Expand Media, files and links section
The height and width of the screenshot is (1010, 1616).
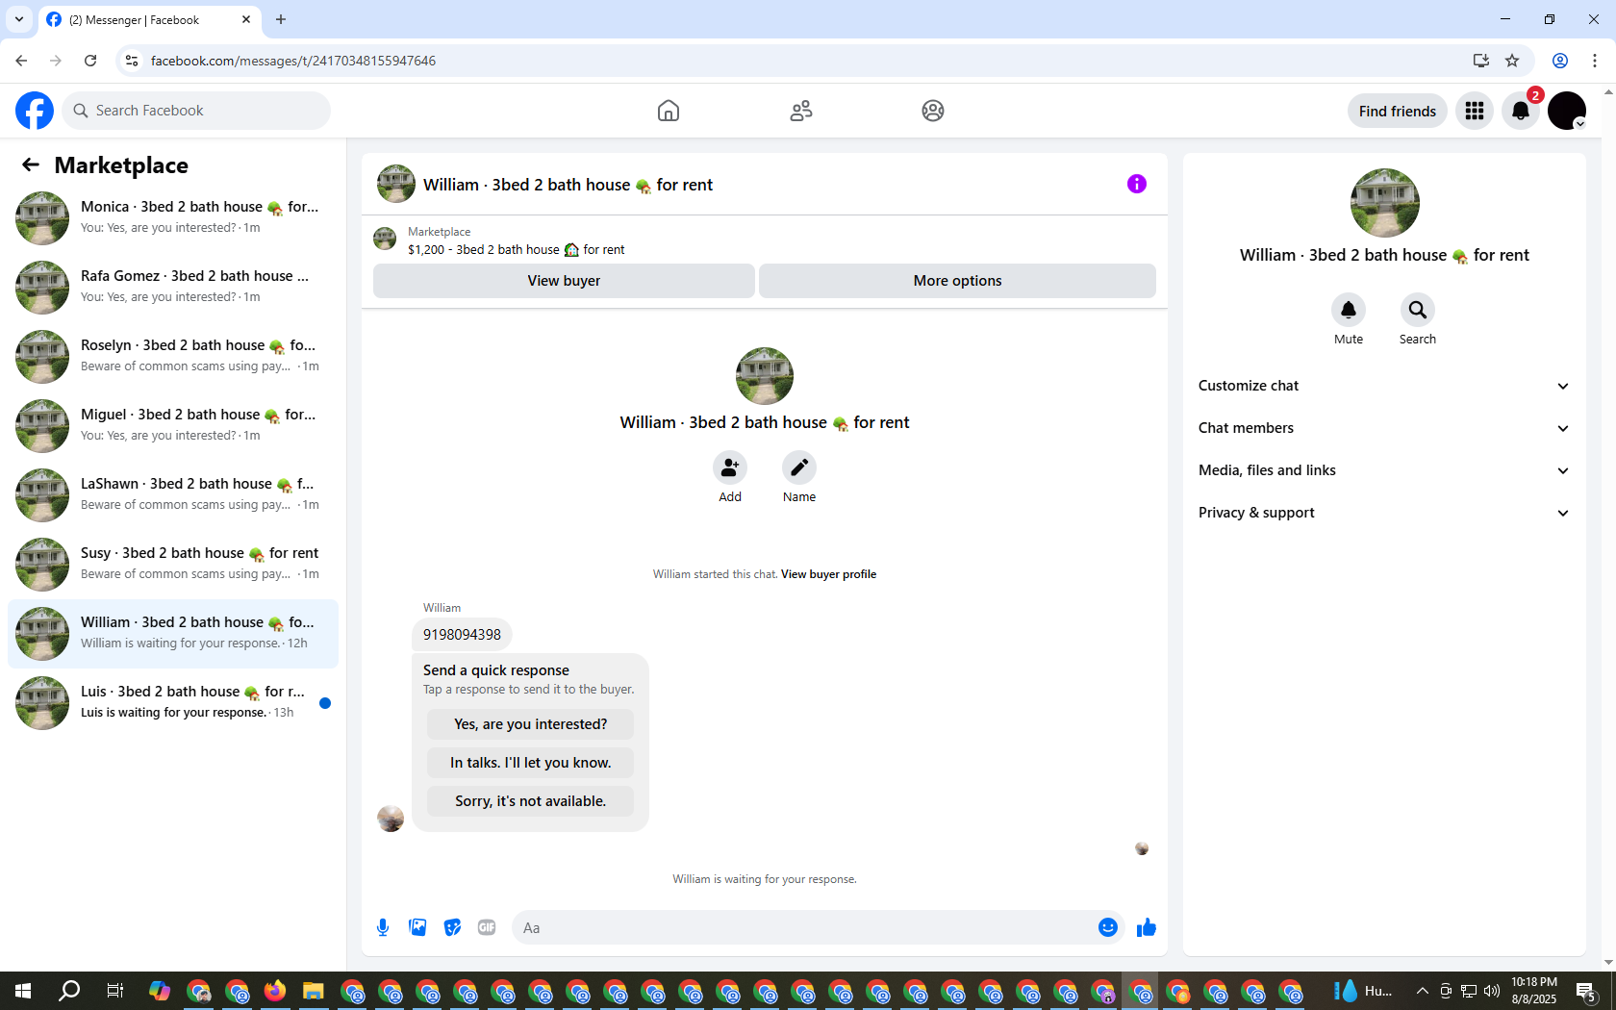(x=1384, y=470)
